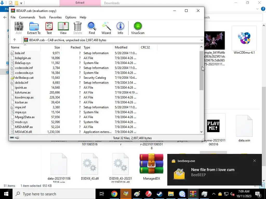Click the taskbar search box

[x=54, y=194]
